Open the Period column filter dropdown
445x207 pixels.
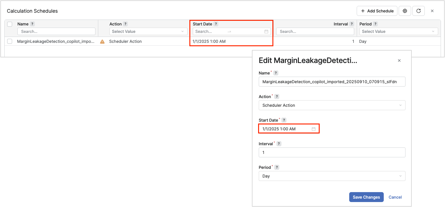pos(398,31)
